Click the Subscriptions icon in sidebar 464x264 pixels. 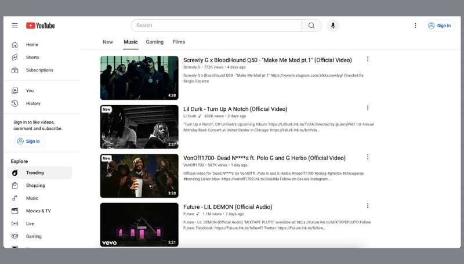pos(15,70)
